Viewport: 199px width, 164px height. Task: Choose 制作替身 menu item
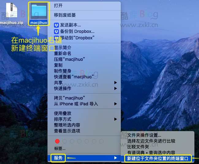pyautogui.click(x=84, y=71)
